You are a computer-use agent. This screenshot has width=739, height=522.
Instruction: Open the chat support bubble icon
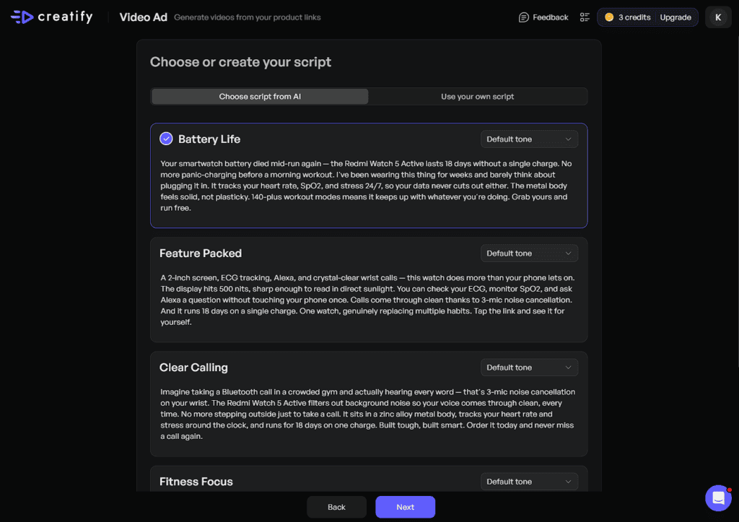[718, 498]
